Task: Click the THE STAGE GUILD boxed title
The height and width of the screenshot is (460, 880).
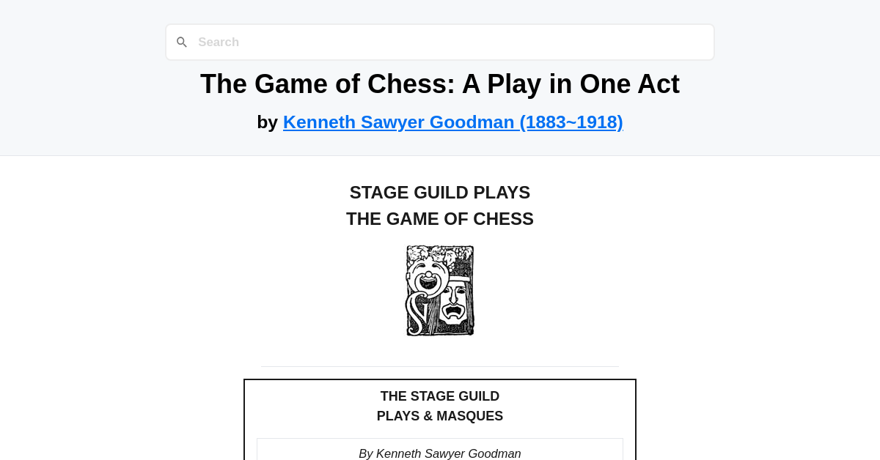Action: click(440, 396)
